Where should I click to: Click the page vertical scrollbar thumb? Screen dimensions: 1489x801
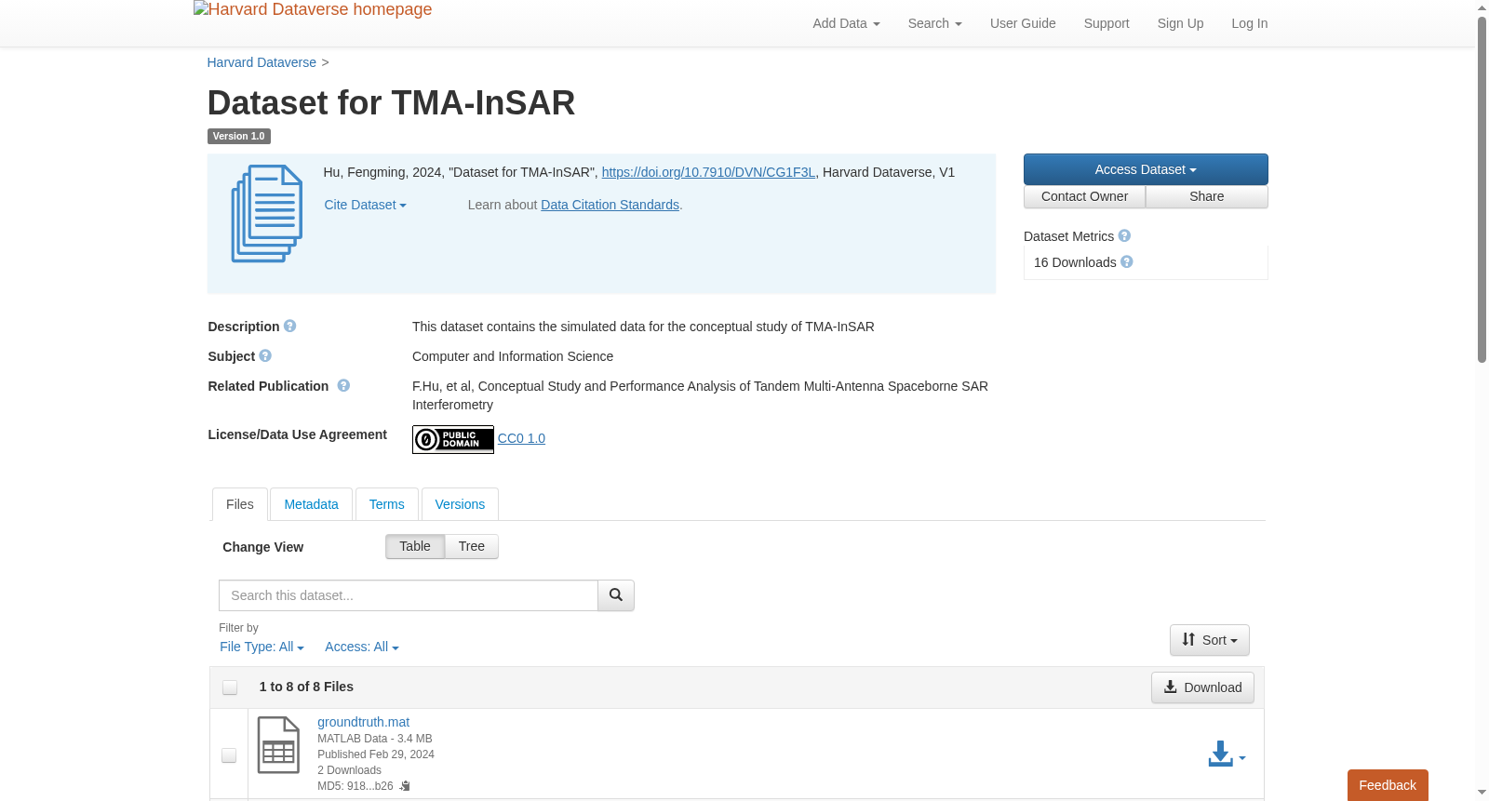1482,190
